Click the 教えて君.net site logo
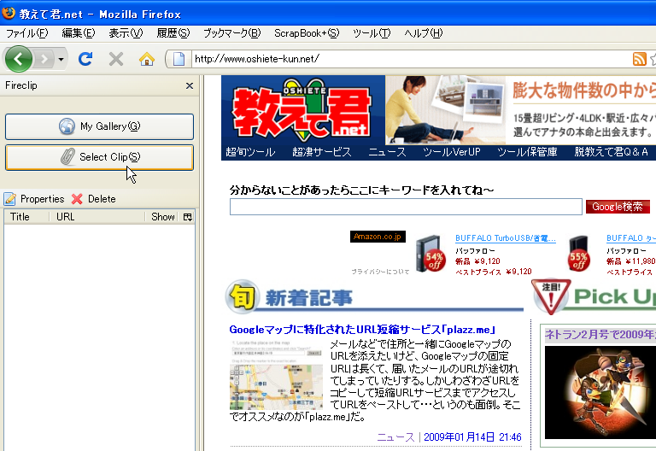The image size is (656, 451). click(x=303, y=109)
